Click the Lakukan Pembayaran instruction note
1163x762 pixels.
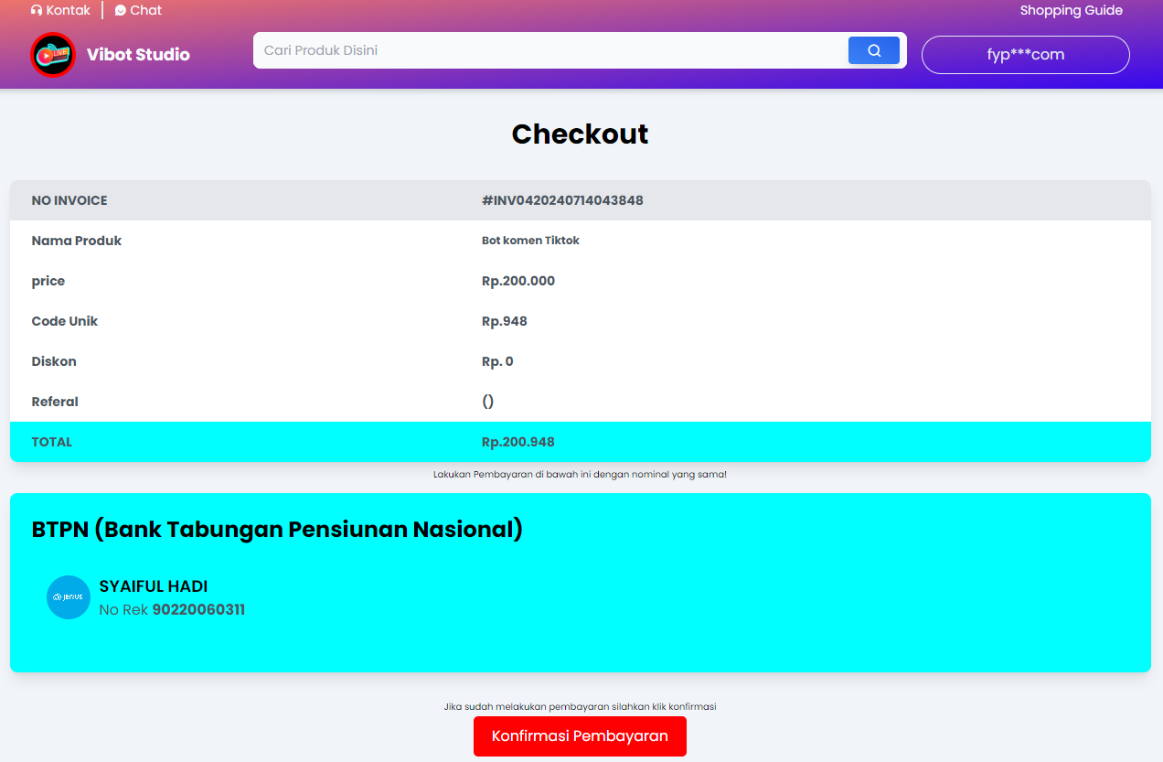coord(580,475)
